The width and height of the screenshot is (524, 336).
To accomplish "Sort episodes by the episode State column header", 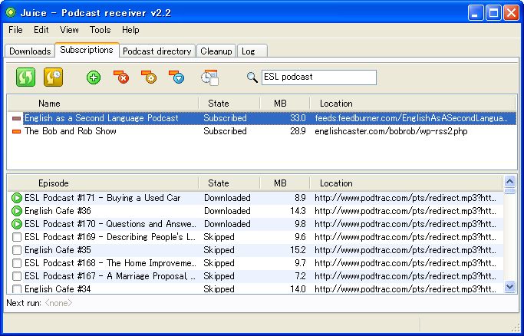I will [x=229, y=183].
